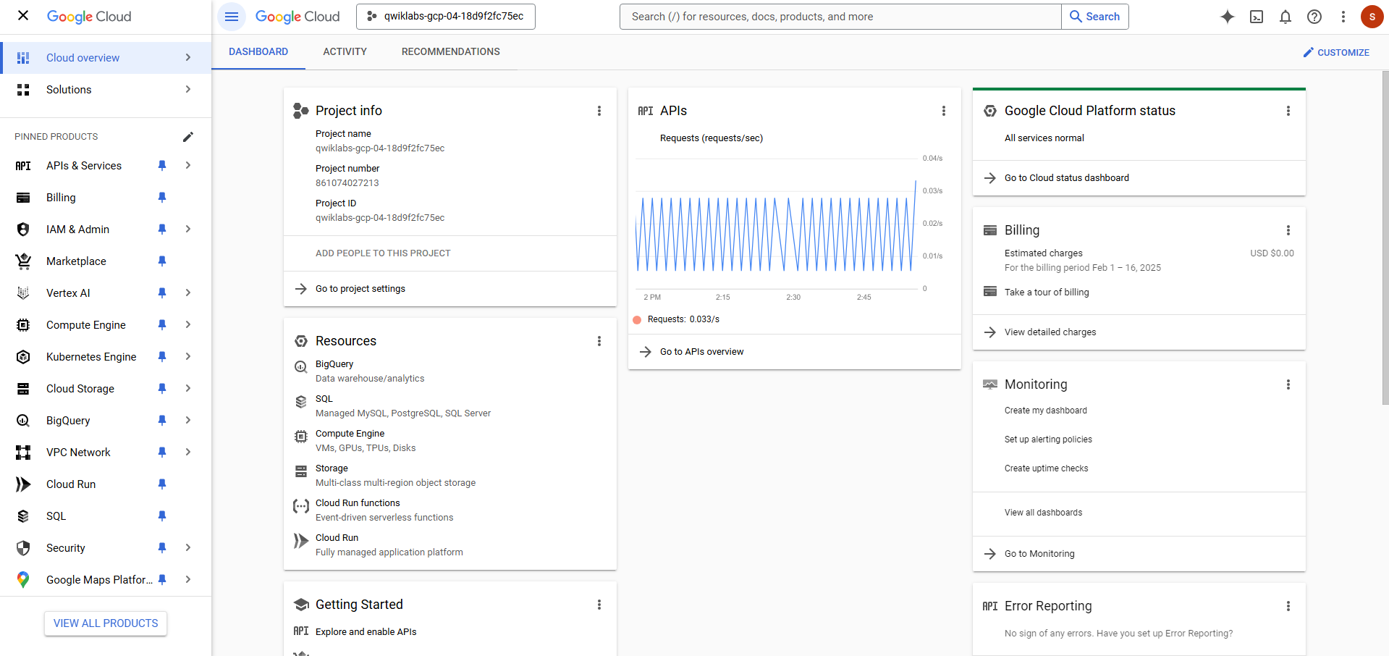
Task: Unpin Cloud Storage from pinned products
Action: (162, 389)
